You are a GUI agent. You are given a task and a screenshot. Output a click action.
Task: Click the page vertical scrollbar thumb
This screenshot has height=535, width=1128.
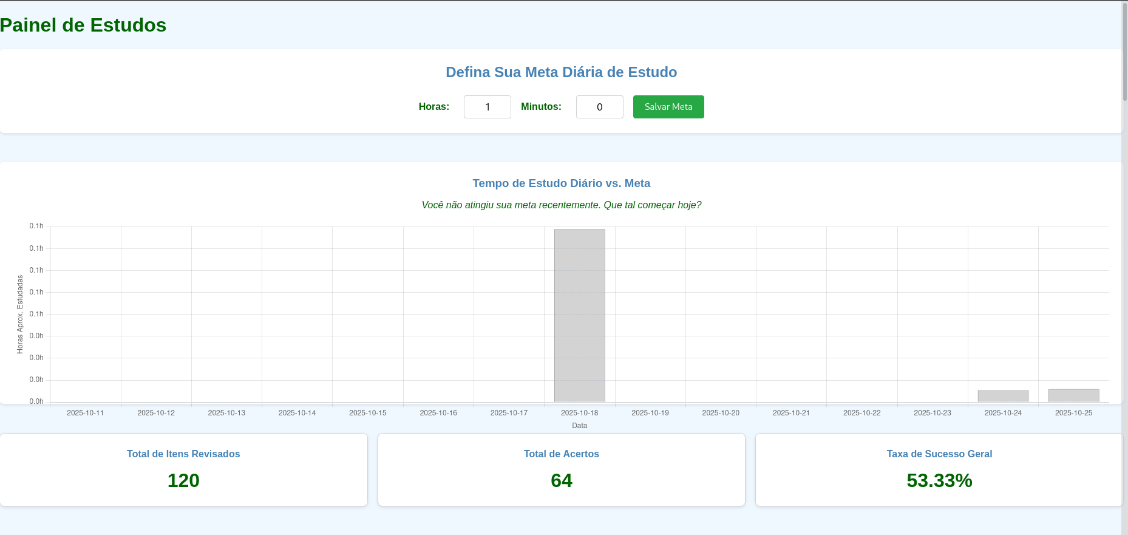pos(1124,52)
